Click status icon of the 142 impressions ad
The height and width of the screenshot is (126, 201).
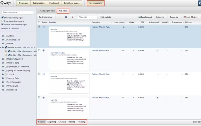point(44,27)
